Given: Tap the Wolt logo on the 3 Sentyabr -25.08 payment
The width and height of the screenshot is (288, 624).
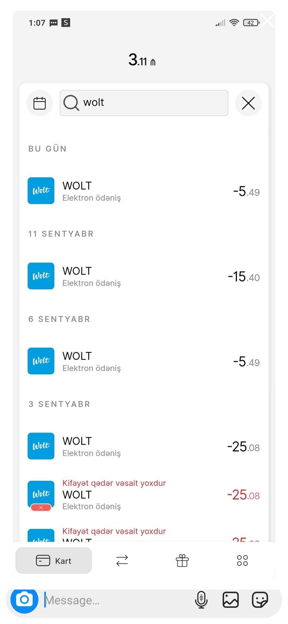Looking at the screenshot, I should point(41,446).
